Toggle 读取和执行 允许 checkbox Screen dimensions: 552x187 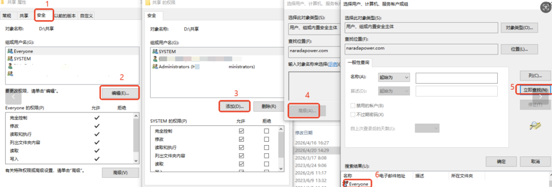[x=241, y=147]
